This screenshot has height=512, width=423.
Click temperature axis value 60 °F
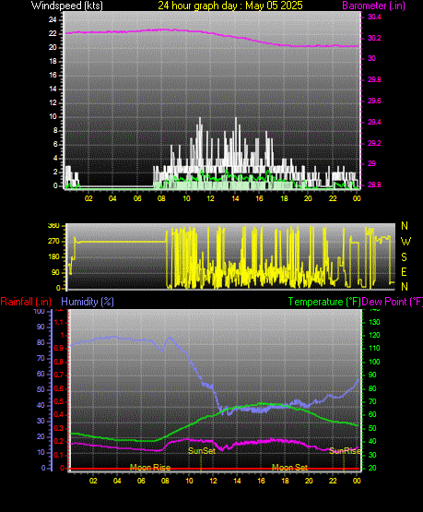[x=372, y=415]
